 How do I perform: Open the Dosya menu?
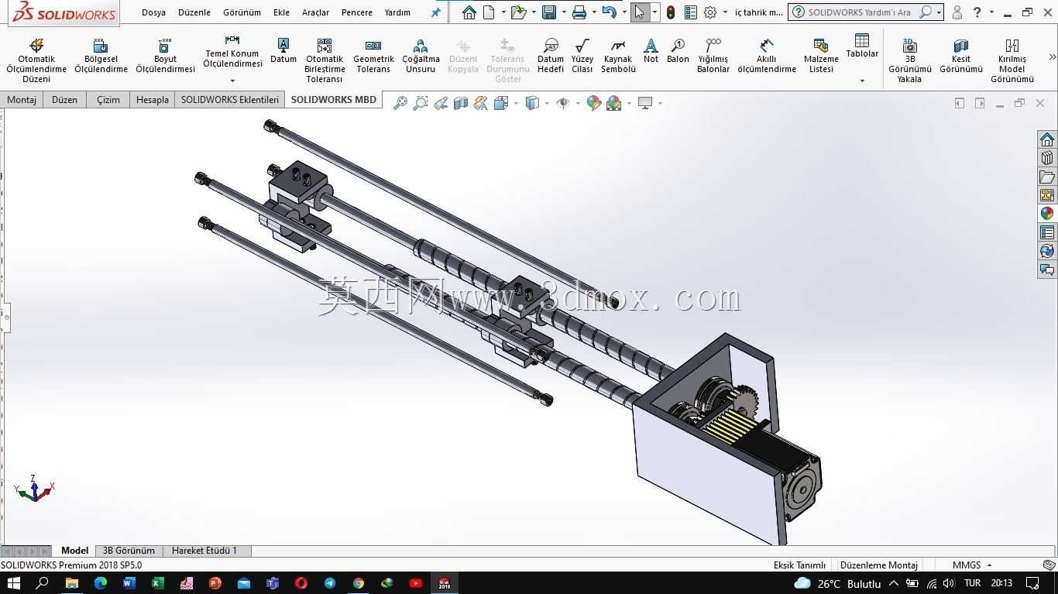coord(153,12)
